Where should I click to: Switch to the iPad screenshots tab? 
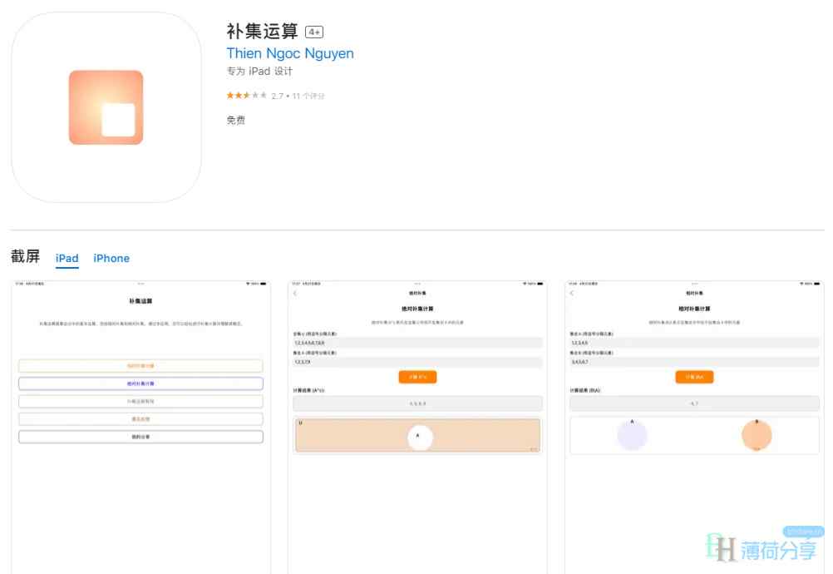[x=67, y=258]
